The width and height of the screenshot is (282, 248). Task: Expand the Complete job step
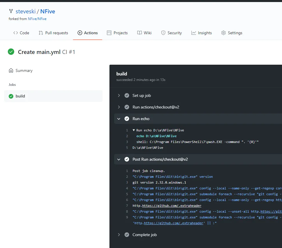[x=119, y=235]
